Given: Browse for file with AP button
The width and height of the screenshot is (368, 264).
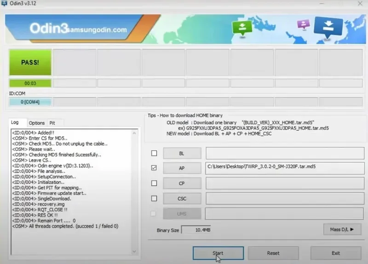Looking at the screenshot, I should [x=182, y=168].
